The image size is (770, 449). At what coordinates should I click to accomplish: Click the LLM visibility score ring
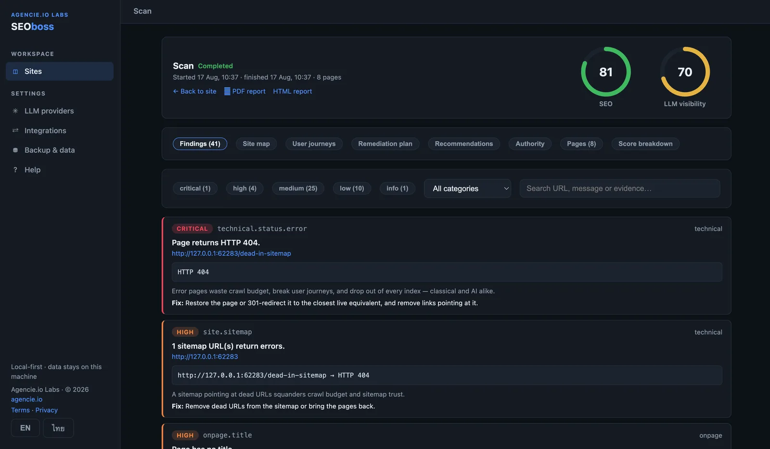click(685, 72)
